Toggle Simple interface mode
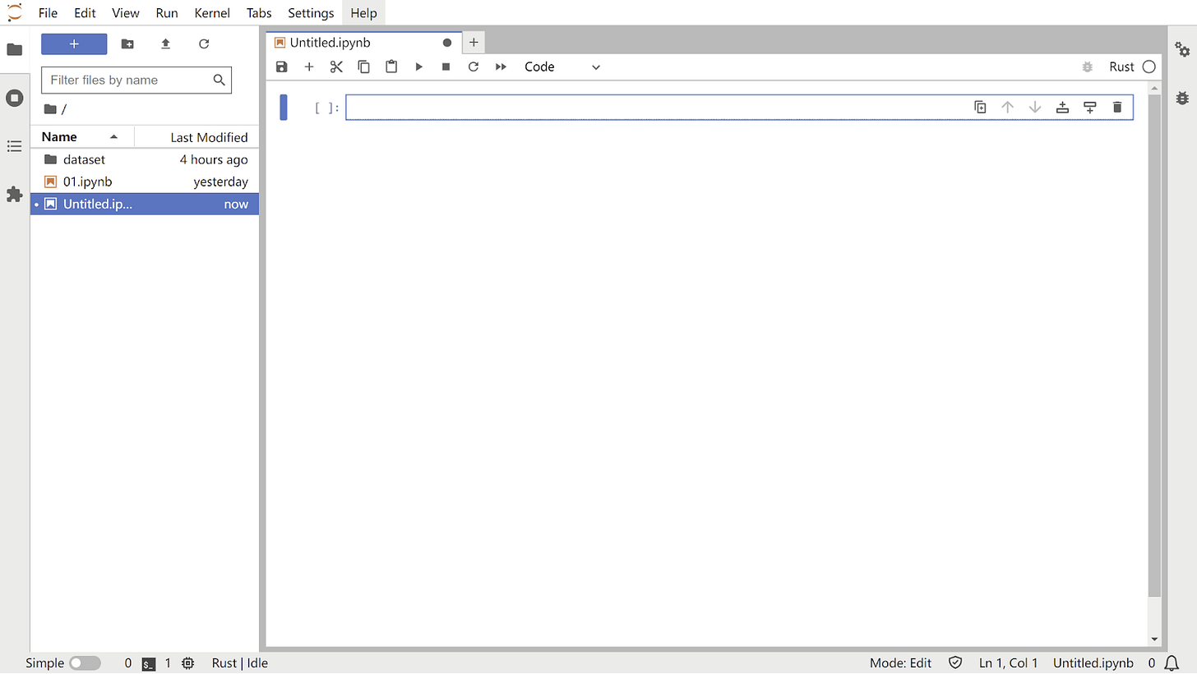The image size is (1197, 674). [x=85, y=663]
